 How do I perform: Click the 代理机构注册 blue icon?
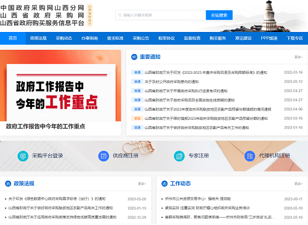[x=249, y=156]
